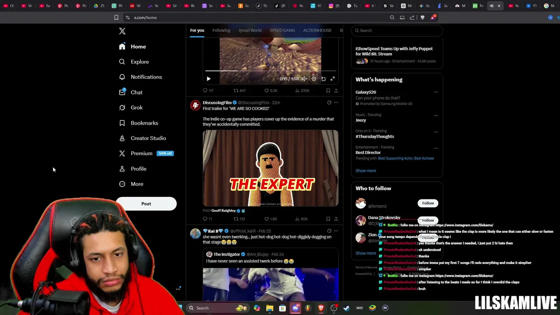Open the #ThursdayThoughts trend
This screenshot has width=560, height=315.
pyautogui.click(x=374, y=136)
